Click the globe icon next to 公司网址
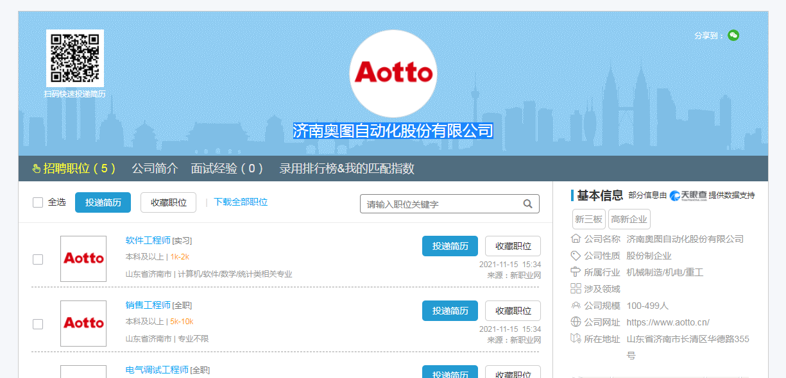This screenshot has height=378, width=786. coord(576,322)
